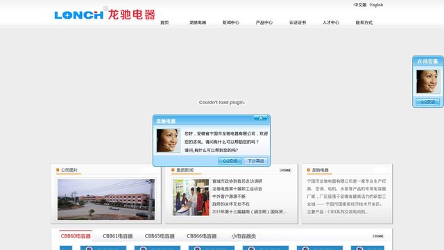The width and height of the screenshot is (444, 250).
Task: Select the 小电容器类 product tab
Action: pyautogui.click(x=244, y=236)
